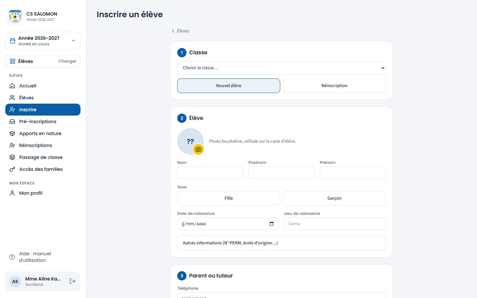Select Réinscription enrollment type
477x298 pixels.
pos(334,86)
